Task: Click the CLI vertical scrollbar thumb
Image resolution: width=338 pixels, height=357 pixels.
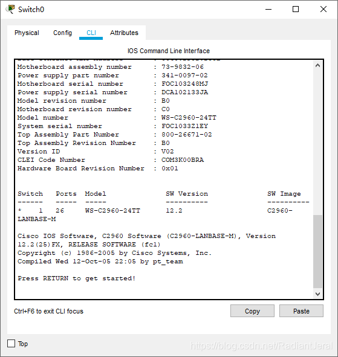Action: [x=317, y=251]
